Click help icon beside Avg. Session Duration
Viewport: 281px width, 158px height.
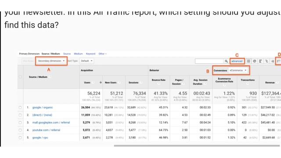tap(205, 84)
